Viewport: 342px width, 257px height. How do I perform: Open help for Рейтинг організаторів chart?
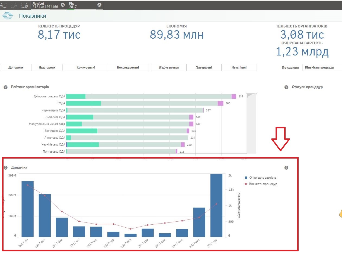(5, 87)
